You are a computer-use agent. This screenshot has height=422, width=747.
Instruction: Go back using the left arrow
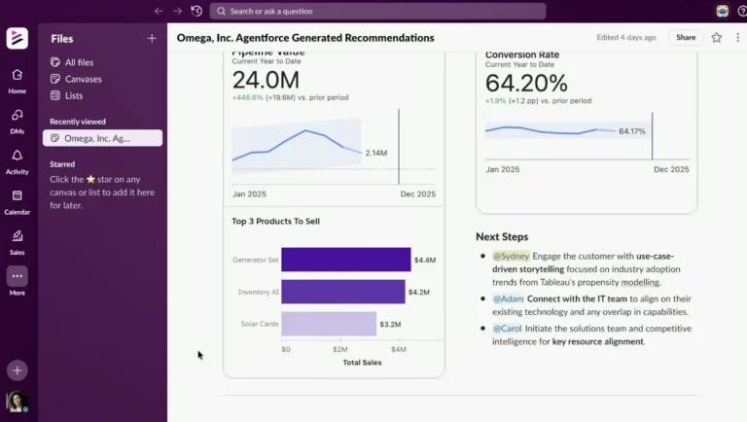[x=159, y=11]
